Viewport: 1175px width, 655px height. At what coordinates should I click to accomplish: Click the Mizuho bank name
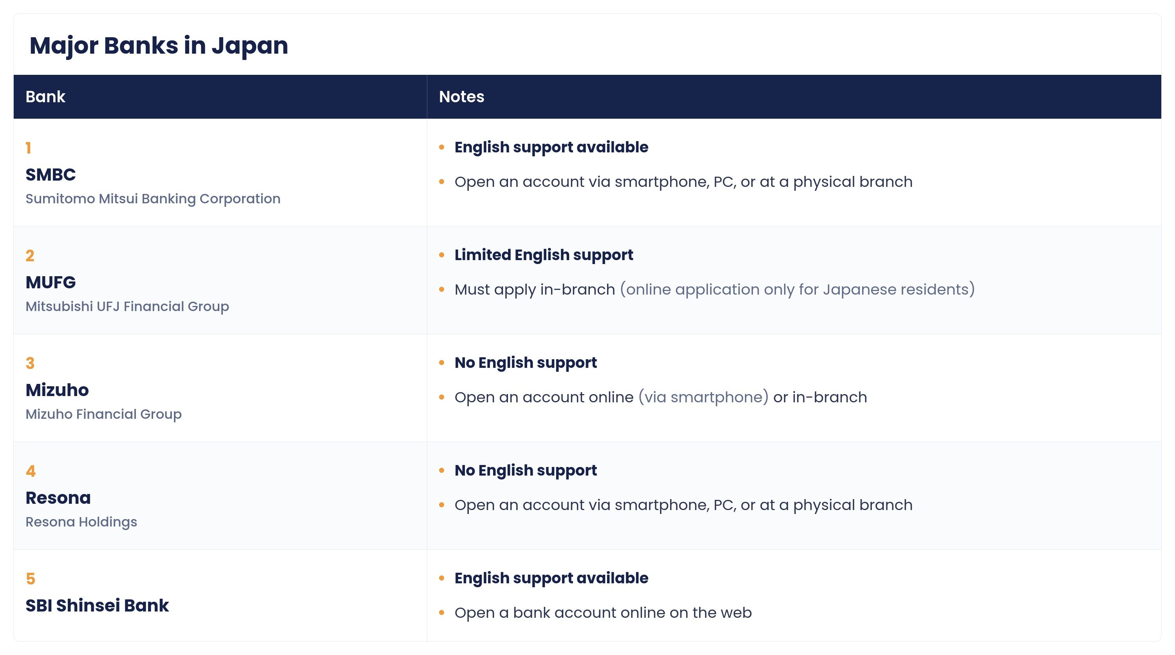pyautogui.click(x=57, y=390)
